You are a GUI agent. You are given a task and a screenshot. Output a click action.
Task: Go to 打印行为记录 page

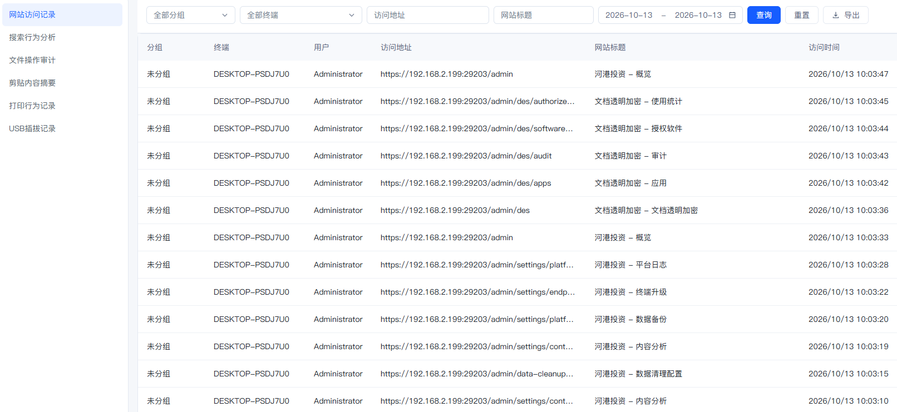point(62,106)
